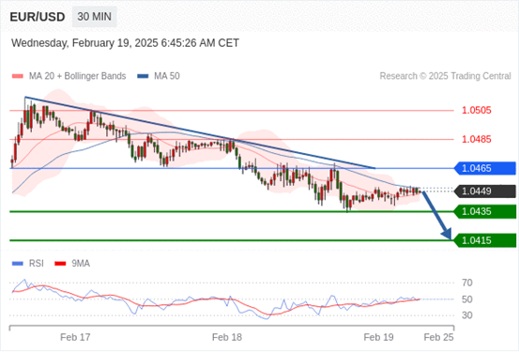Select the green 1.0435 support tag
519x352 pixels.
484,211
